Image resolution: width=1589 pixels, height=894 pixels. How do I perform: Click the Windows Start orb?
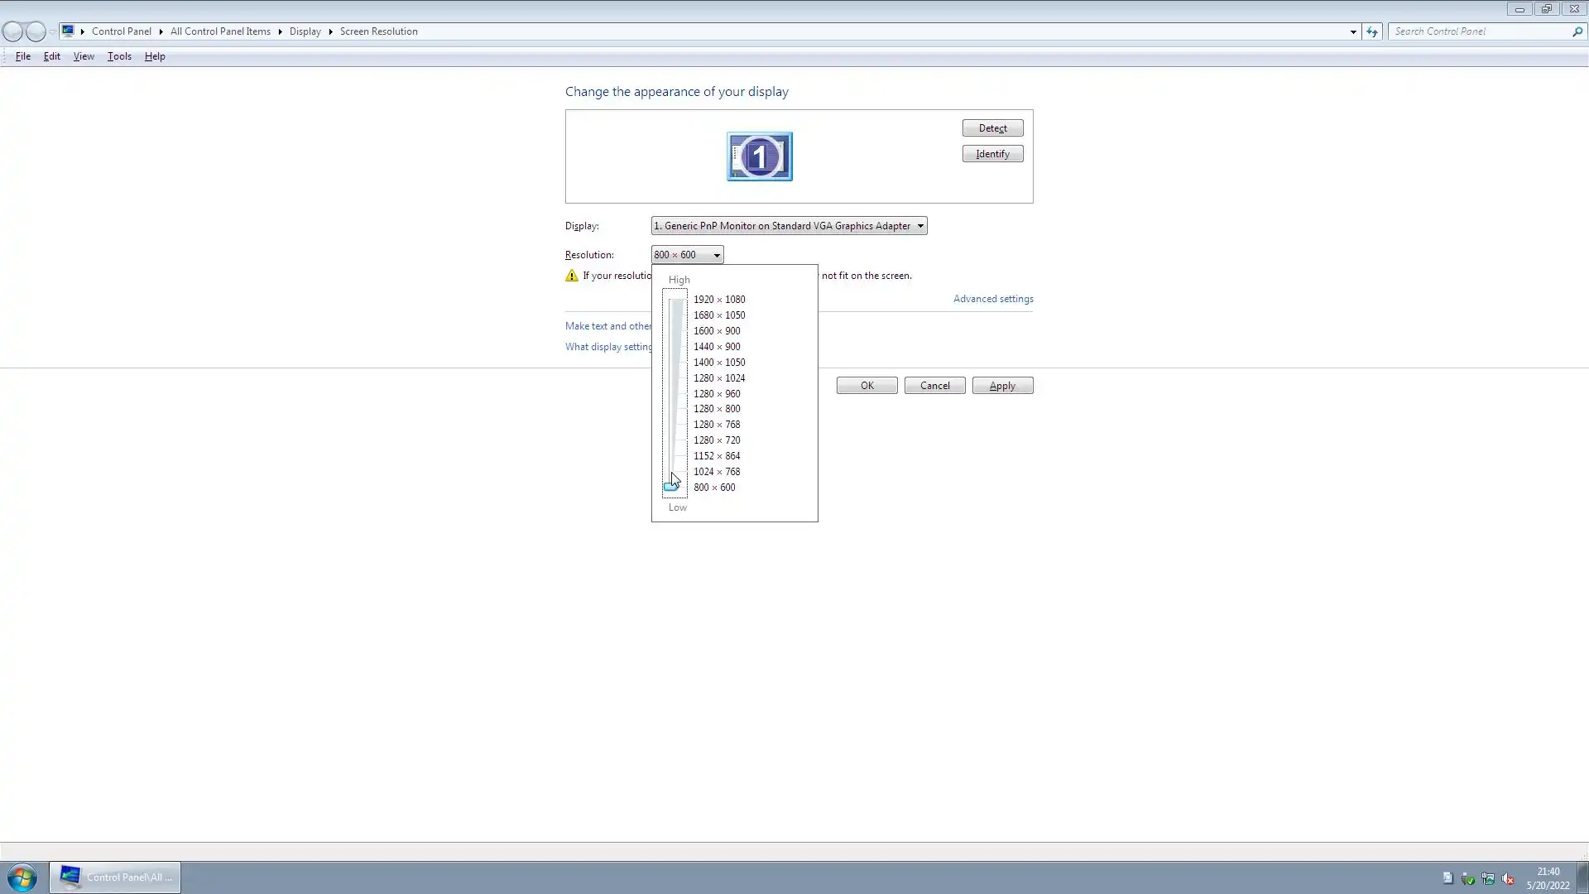(22, 877)
